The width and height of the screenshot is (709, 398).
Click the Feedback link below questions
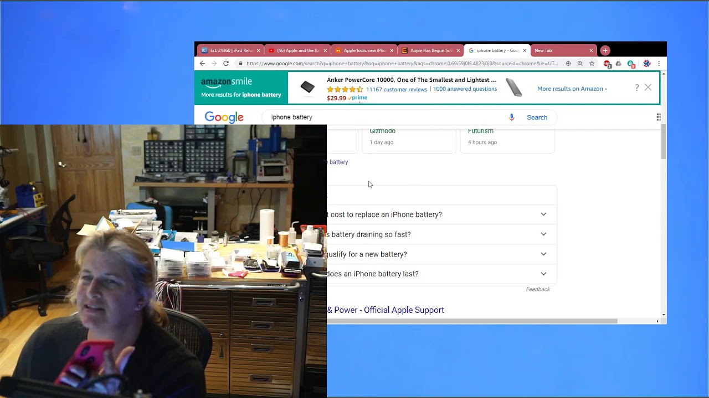538,289
